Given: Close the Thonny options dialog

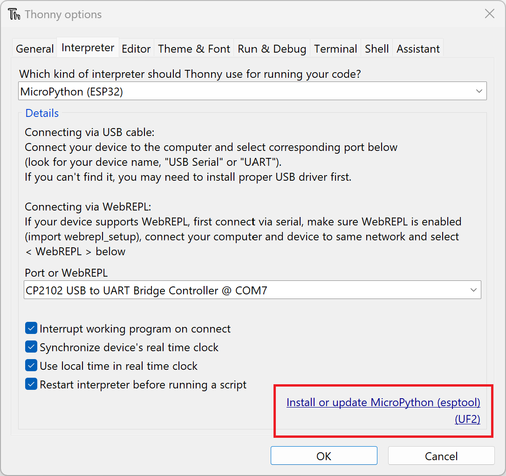Looking at the screenshot, I should [x=489, y=14].
